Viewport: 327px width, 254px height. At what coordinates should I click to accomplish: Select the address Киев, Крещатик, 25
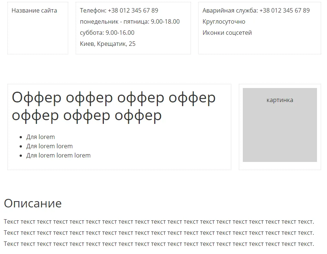(108, 44)
